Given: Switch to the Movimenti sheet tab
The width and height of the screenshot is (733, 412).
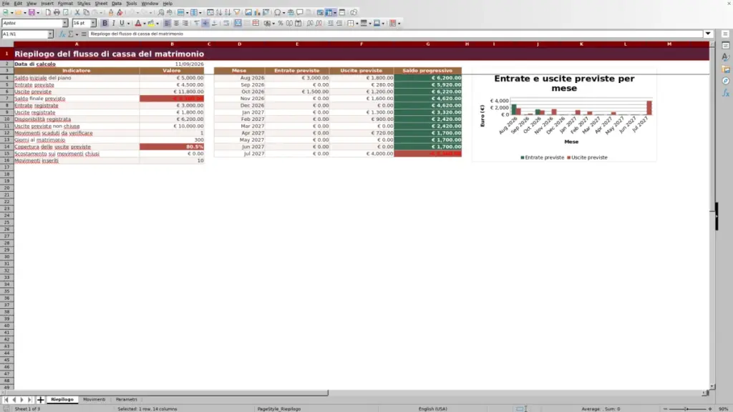Looking at the screenshot, I should (x=94, y=400).
